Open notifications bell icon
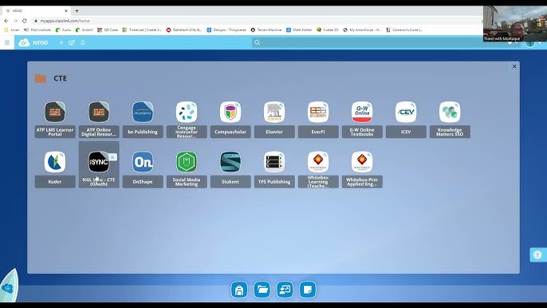Image resolution: width=547 pixels, height=308 pixels. (x=83, y=42)
